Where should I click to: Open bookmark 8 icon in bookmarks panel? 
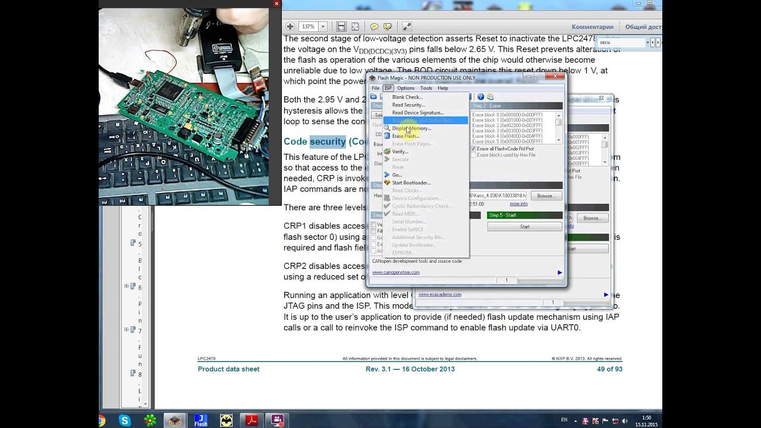(x=133, y=373)
